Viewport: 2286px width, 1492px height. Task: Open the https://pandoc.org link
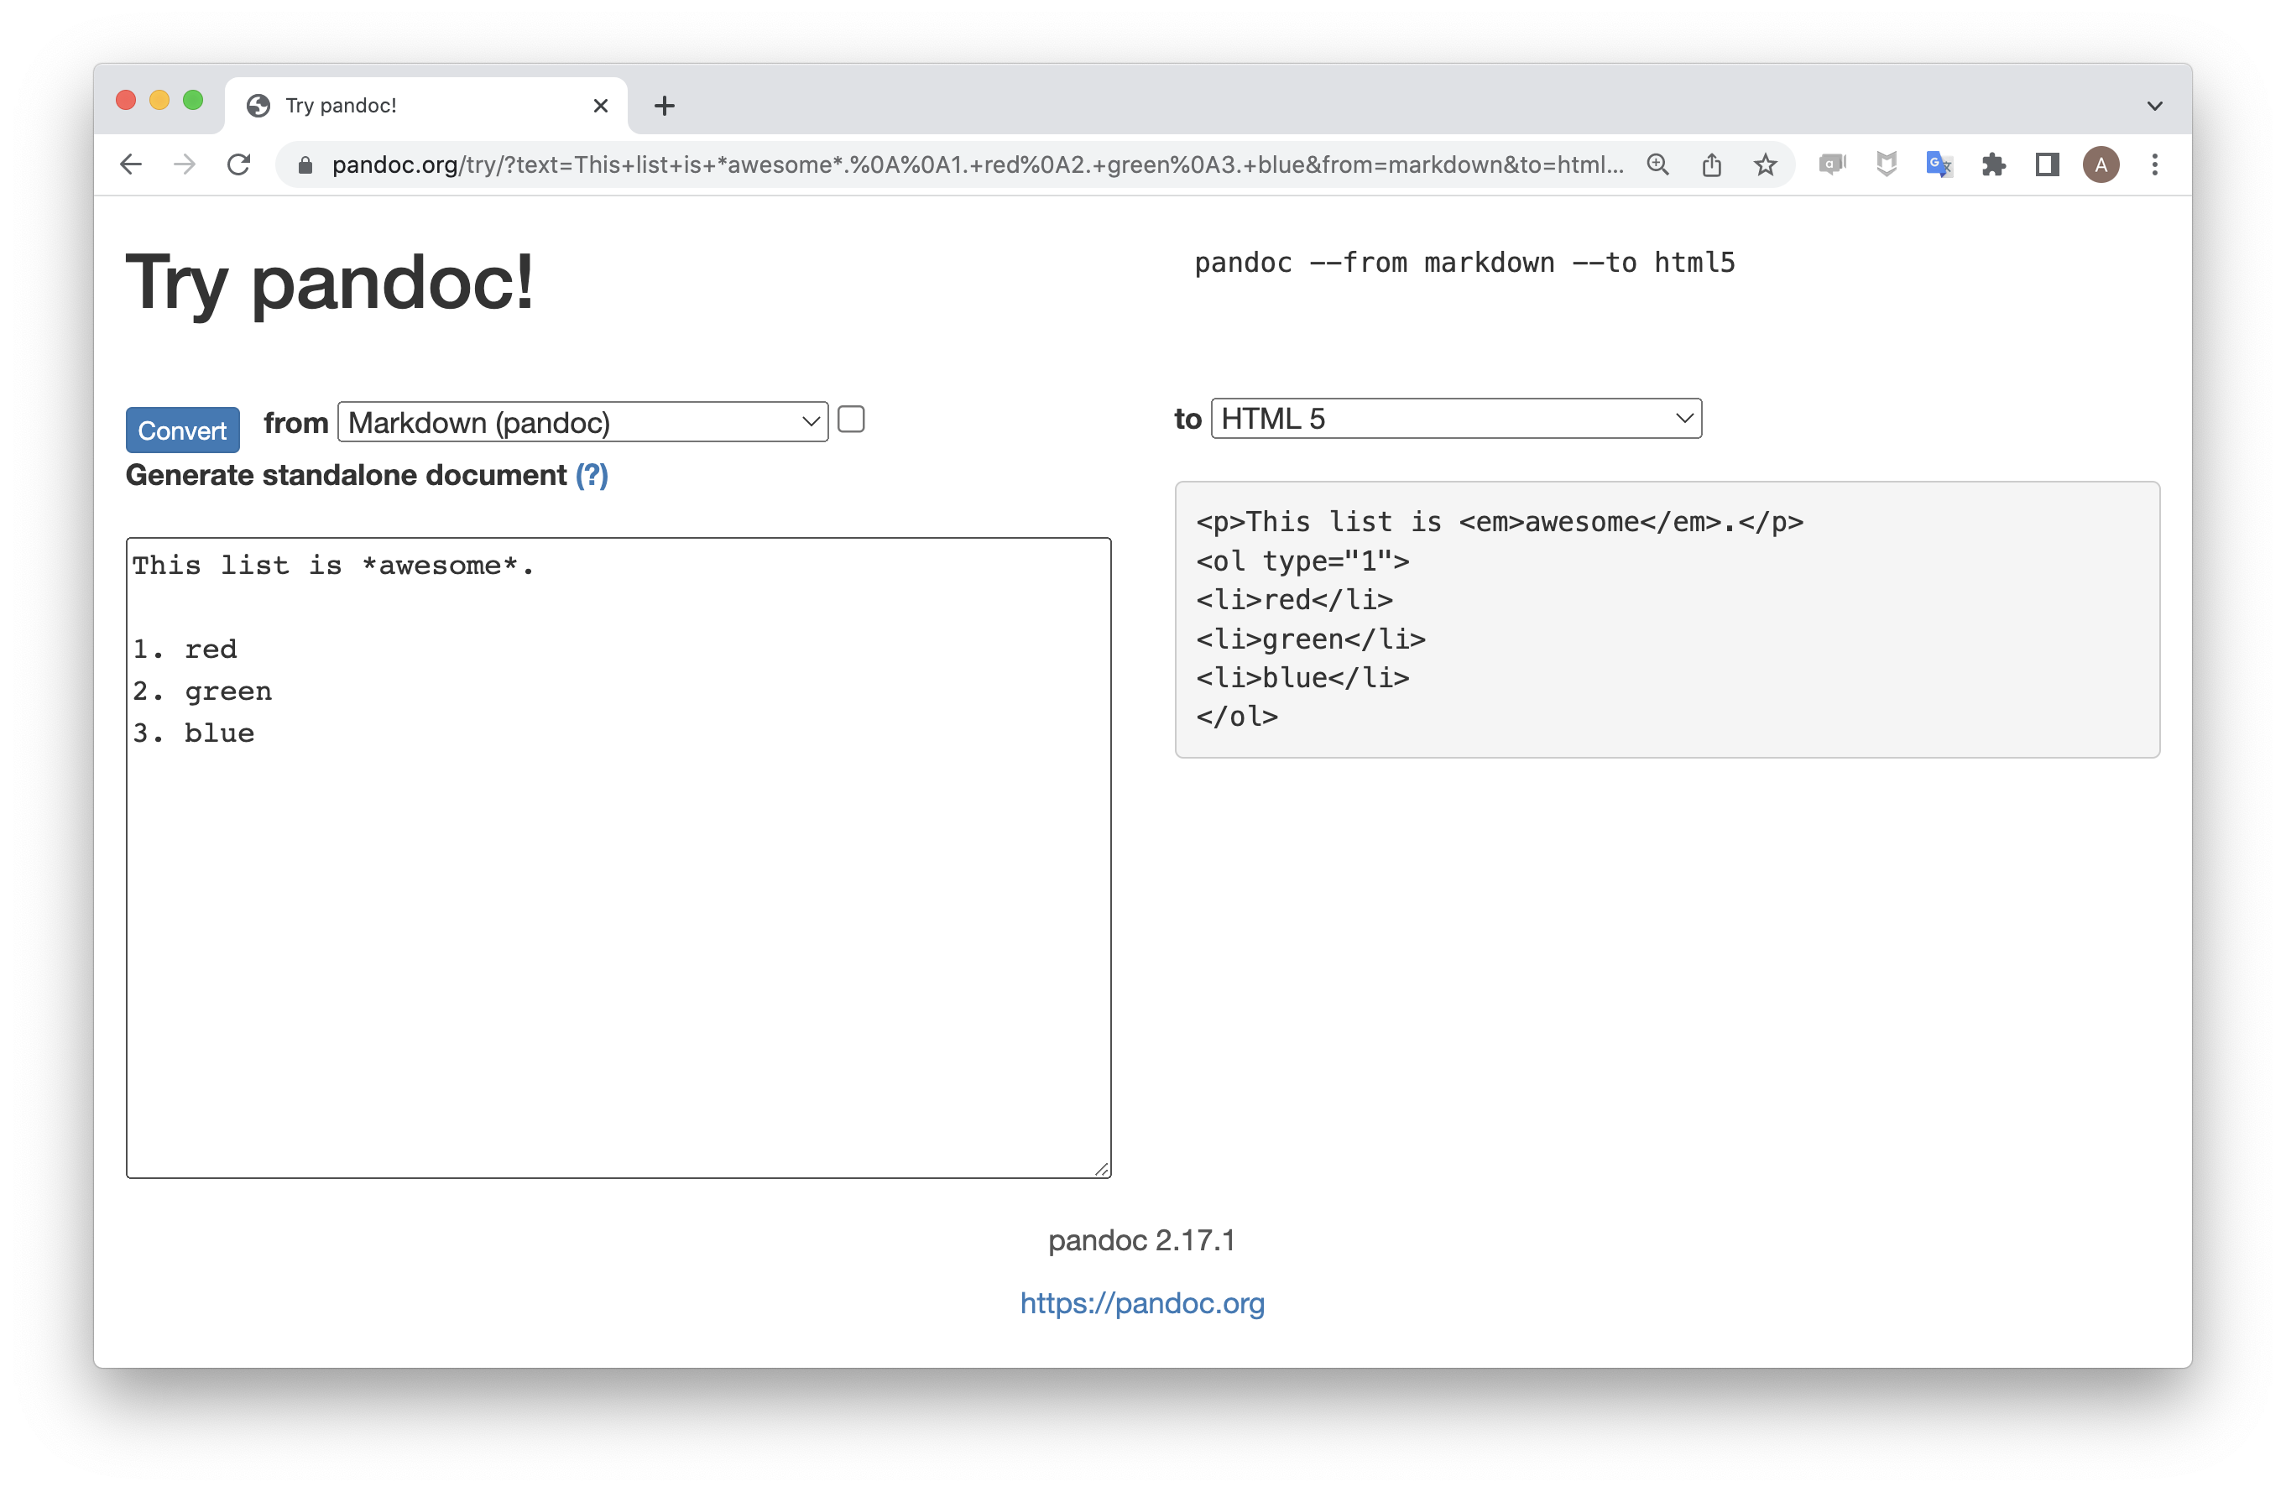point(1142,1302)
